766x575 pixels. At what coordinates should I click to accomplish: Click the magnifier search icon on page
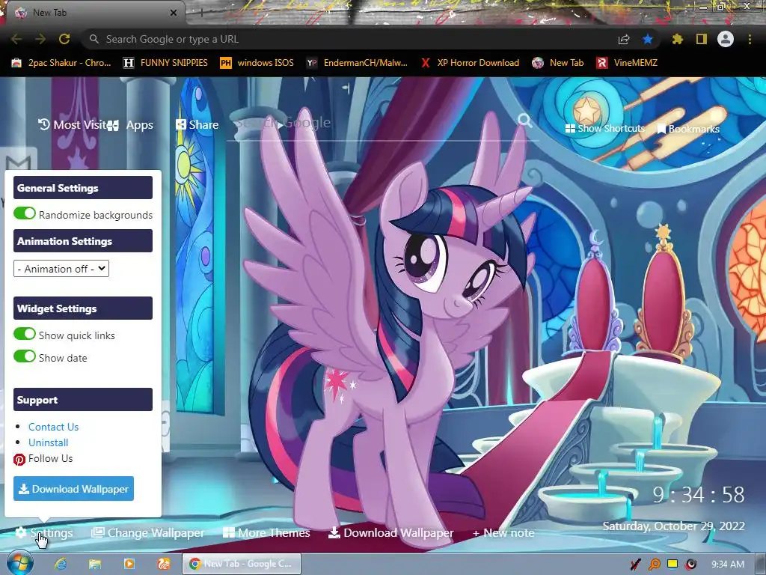[524, 121]
